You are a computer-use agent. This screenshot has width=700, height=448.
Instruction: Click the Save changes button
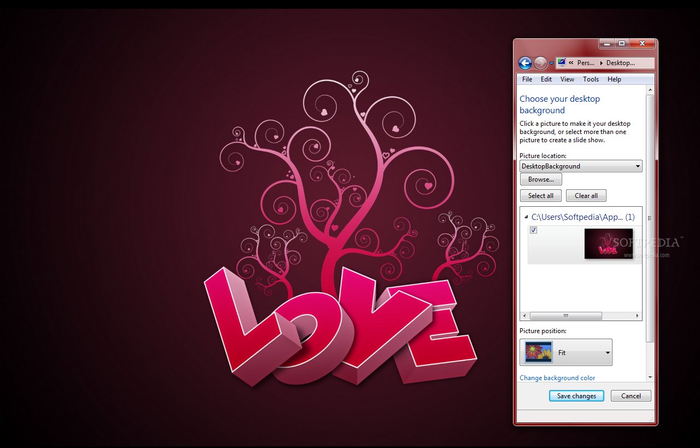(576, 396)
